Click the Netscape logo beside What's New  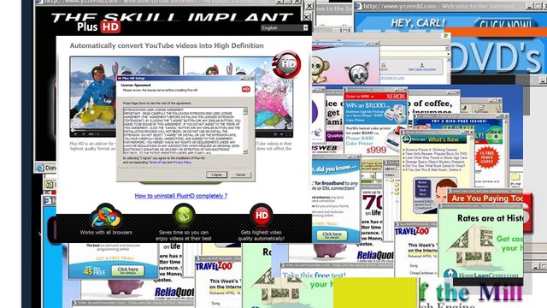(x=407, y=139)
